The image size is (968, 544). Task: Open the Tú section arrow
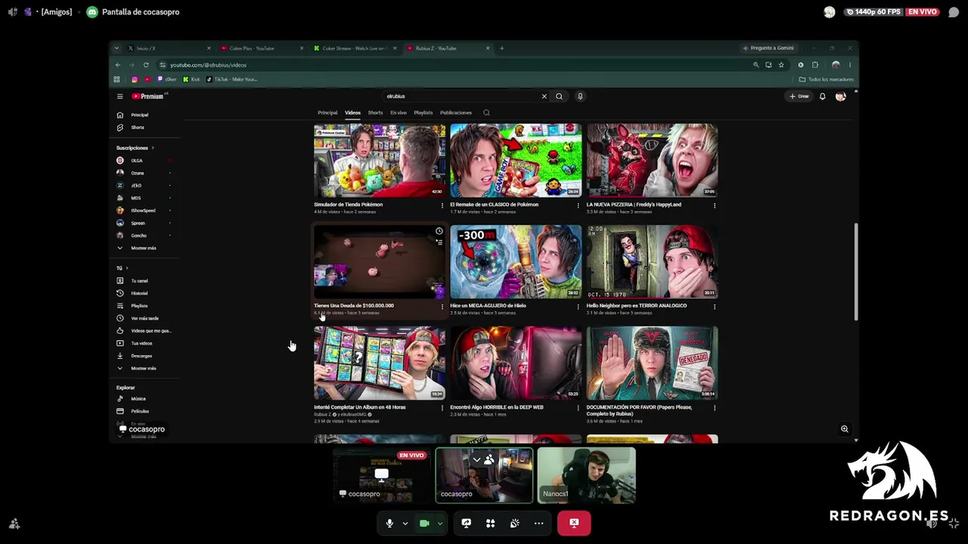click(126, 268)
